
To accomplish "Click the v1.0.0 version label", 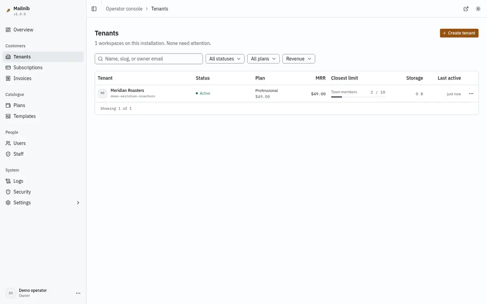I will coord(19,14).
